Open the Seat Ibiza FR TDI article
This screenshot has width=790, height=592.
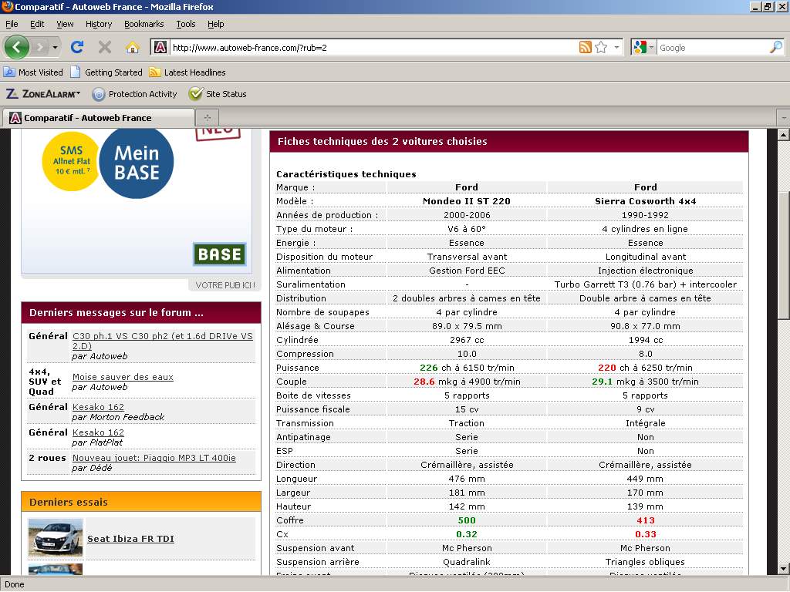(x=130, y=539)
